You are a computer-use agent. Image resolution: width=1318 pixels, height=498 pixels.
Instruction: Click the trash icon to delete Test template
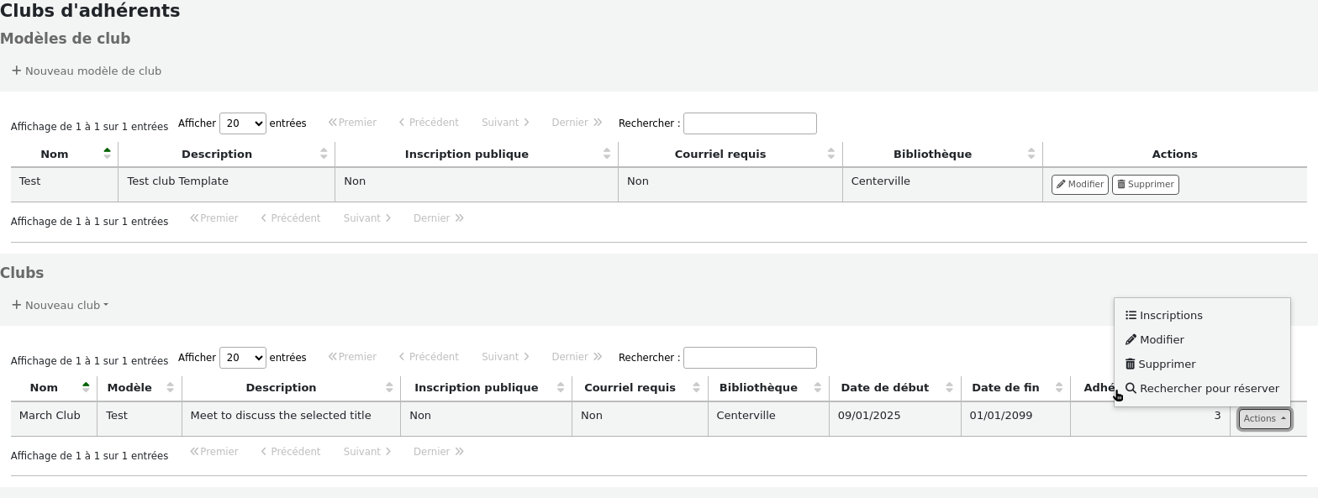(x=1121, y=185)
